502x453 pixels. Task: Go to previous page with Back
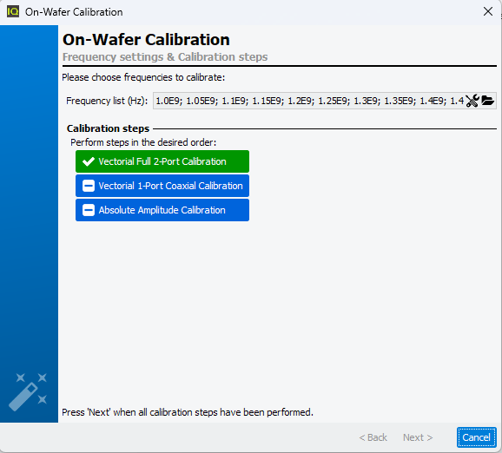373,437
